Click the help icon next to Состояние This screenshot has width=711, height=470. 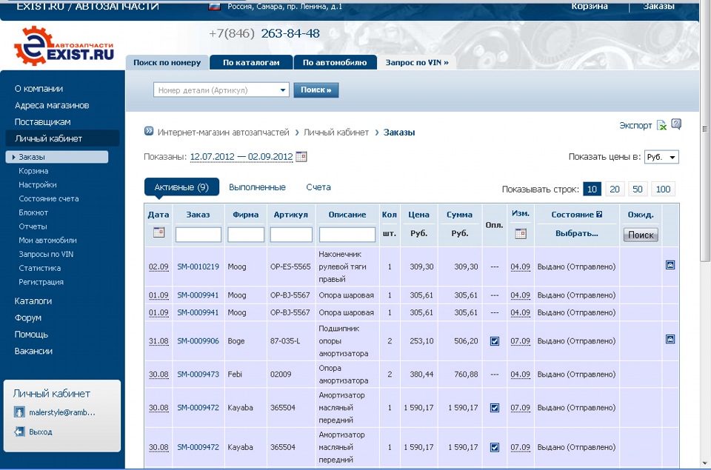599,215
